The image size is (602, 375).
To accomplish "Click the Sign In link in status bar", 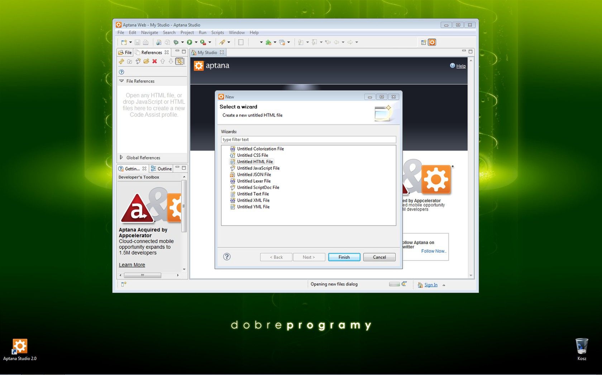I will [x=431, y=285].
